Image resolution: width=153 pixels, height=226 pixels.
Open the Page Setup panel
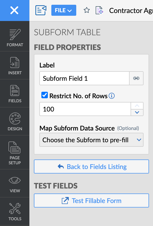point(15,152)
